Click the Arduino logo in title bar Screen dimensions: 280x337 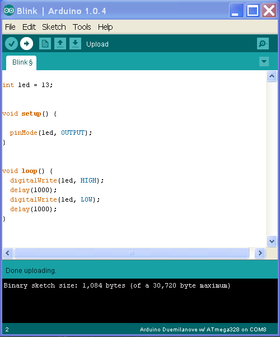point(9,10)
